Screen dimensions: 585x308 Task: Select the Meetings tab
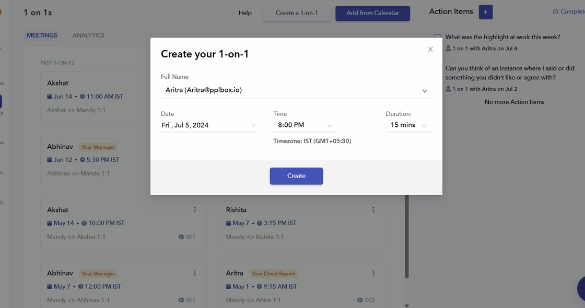point(42,35)
